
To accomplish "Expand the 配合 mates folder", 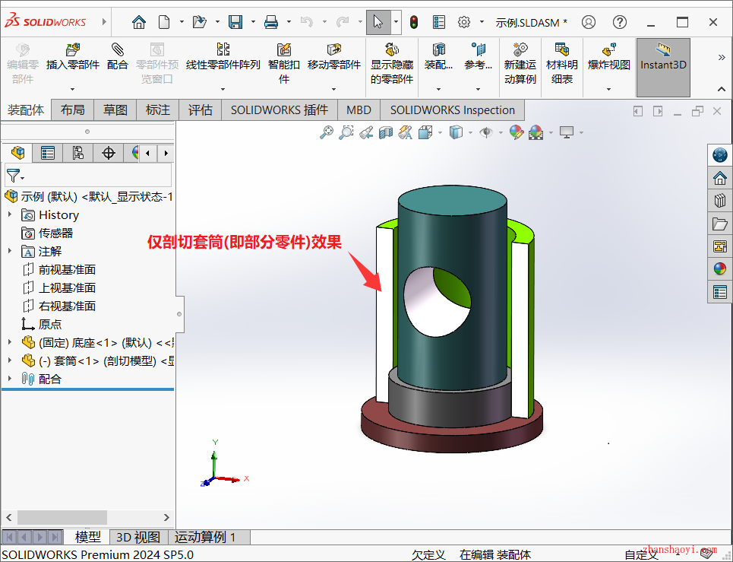I will 10,379.
